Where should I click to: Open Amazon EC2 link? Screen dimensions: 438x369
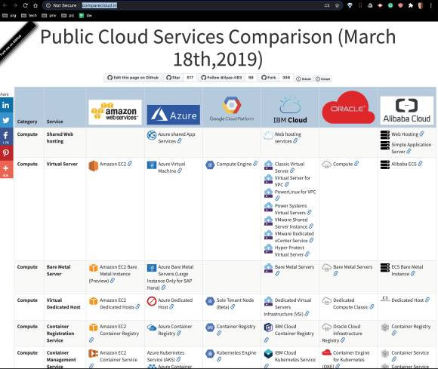113,164
